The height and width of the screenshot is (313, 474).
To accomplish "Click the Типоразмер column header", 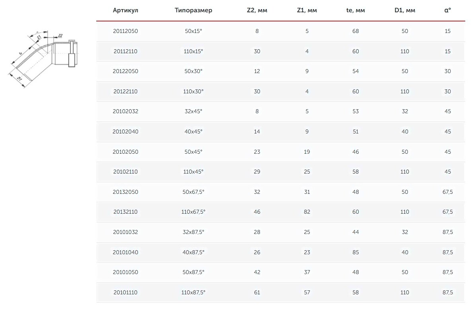I will coord(193,10).
